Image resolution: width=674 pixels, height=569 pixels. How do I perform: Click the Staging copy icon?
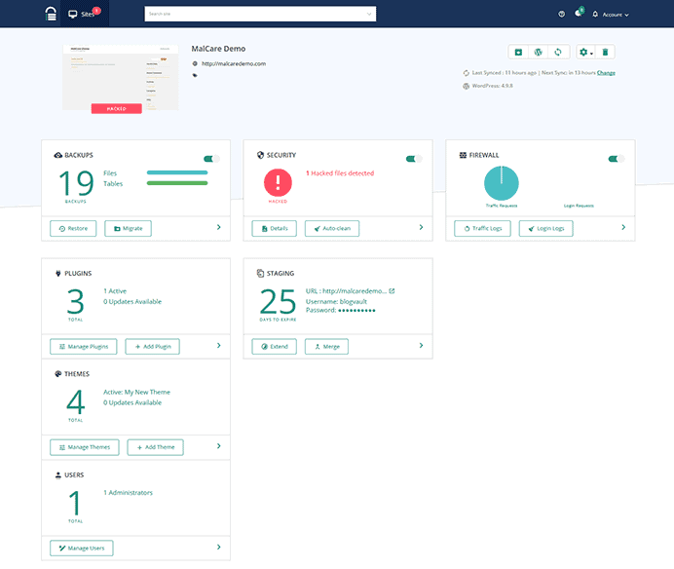pos(260,273)
